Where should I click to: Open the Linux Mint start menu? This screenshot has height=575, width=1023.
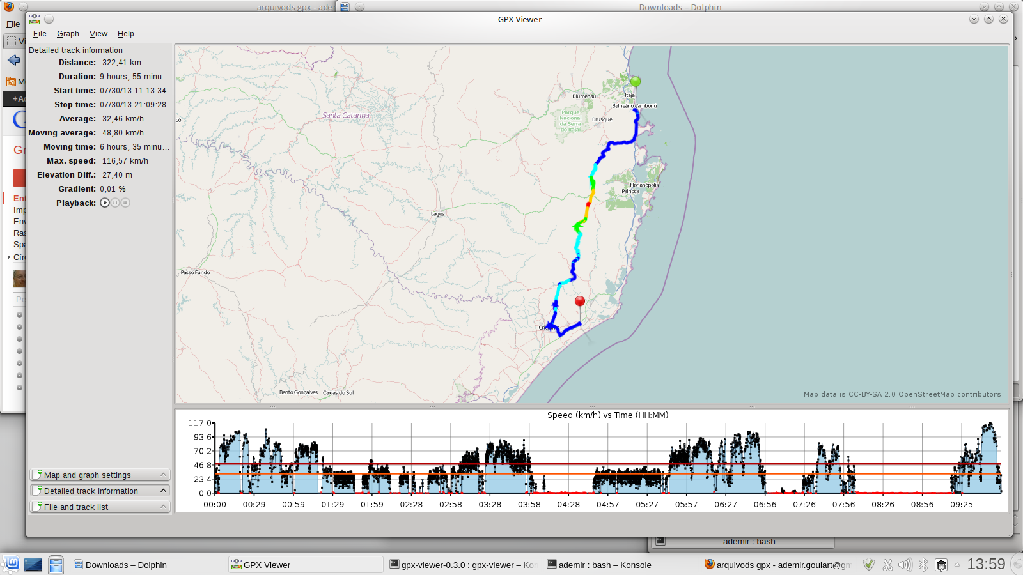coord(11,564)
